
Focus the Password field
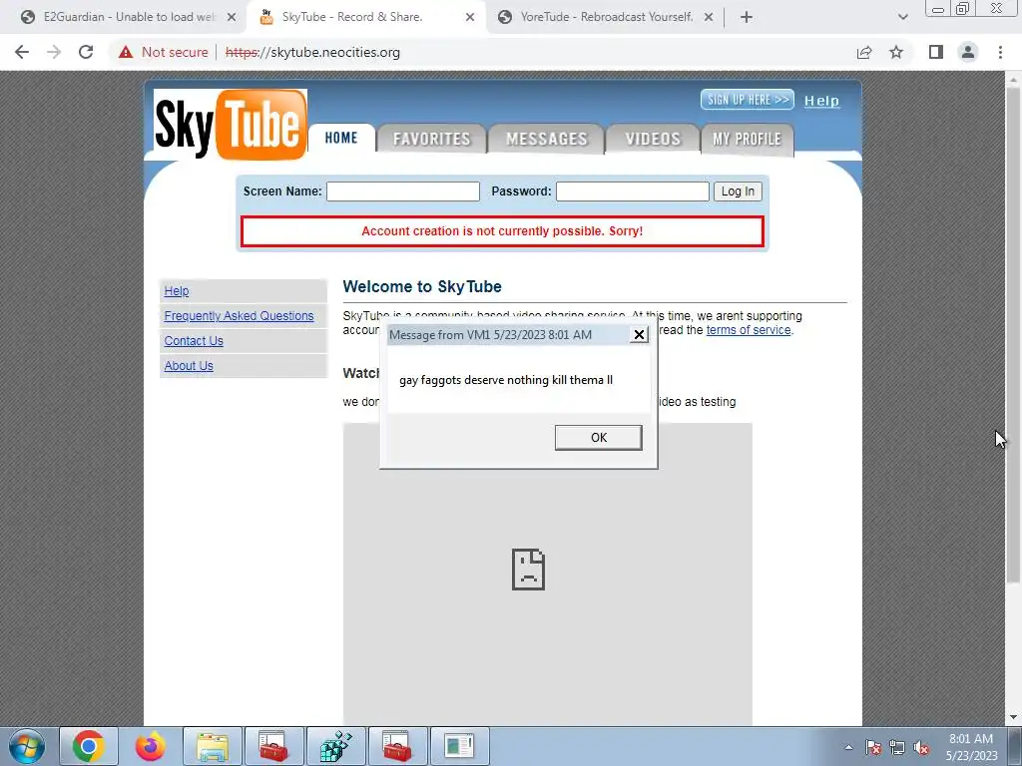[632, 191]
